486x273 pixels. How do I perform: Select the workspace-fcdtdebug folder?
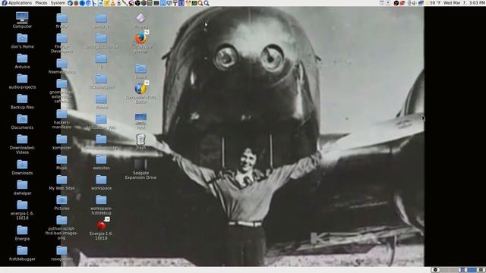click(101, 205)
